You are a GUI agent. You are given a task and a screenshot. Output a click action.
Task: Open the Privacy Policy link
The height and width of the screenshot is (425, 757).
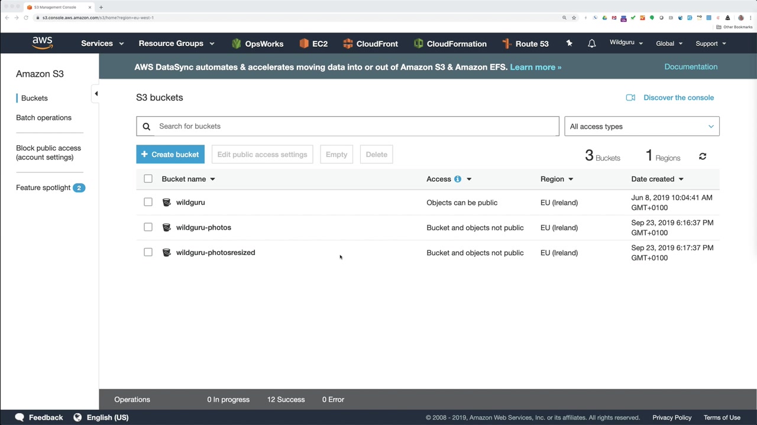(672, 417)
